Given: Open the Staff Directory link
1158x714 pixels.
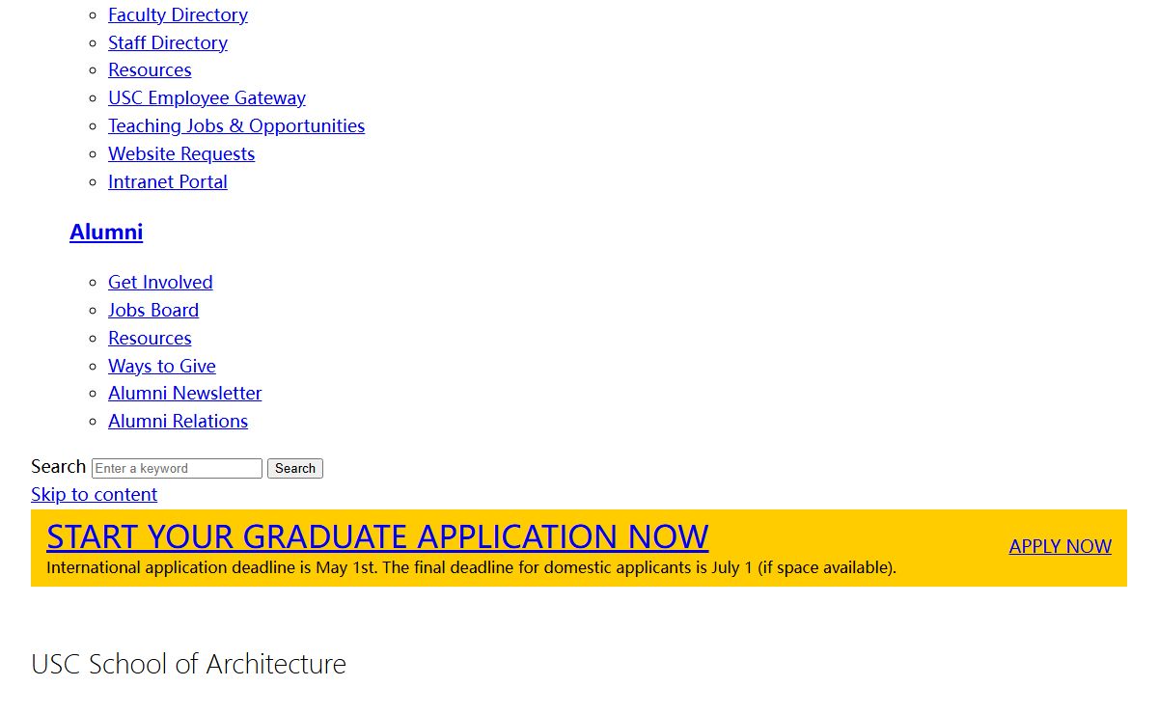Looking at the screenshot, I should tap(168, 42).
